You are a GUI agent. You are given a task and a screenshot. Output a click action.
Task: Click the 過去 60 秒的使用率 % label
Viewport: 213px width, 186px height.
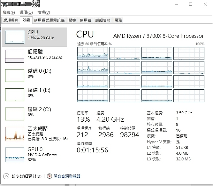[x=95, y=44]
